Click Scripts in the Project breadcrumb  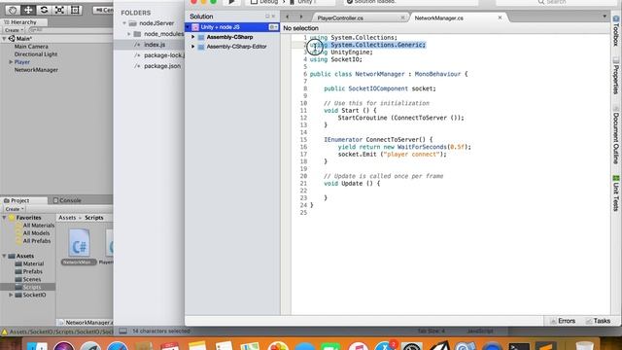[94, 218]
